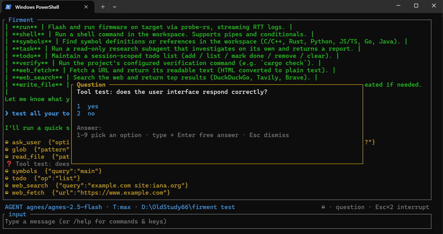Click the web_search tool call bullet icon

(7, 185)
